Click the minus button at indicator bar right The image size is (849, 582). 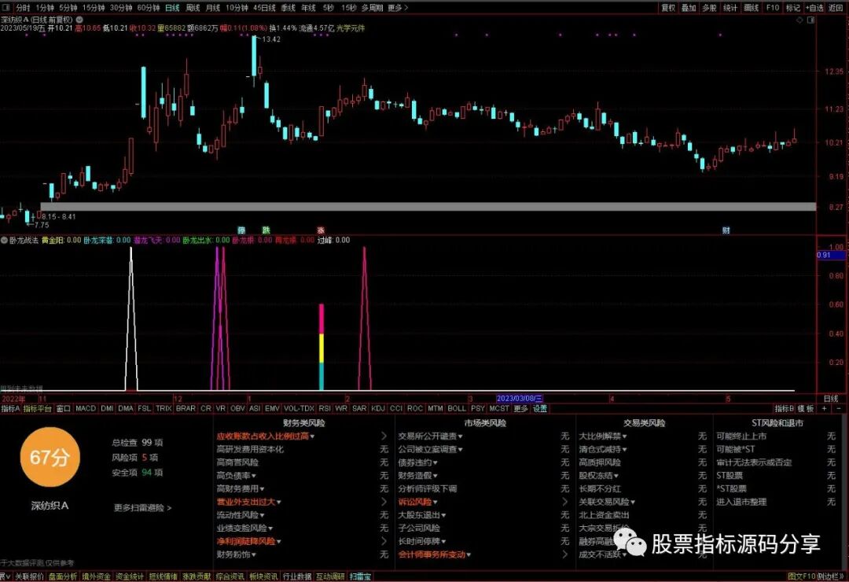pyautogui.click(x=840, y=409)
